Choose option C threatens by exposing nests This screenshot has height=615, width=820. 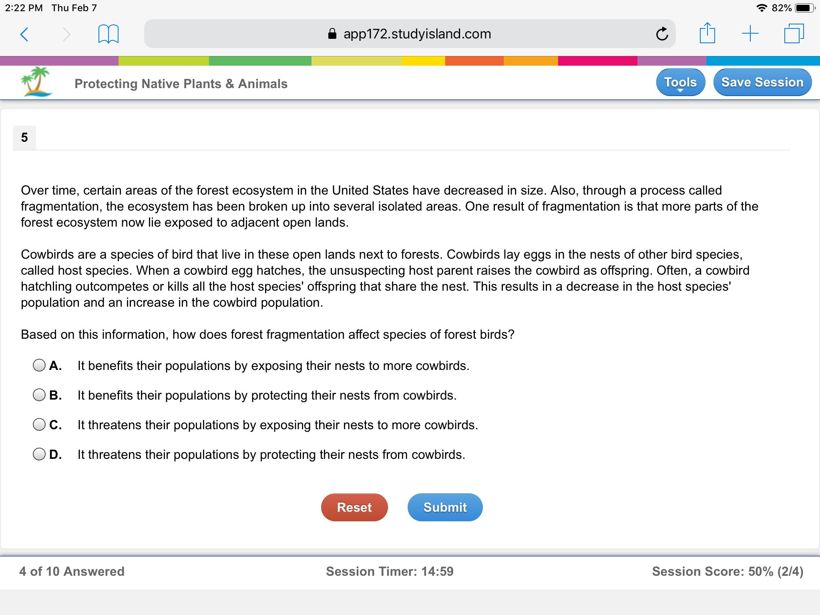(x=39, y=424)
